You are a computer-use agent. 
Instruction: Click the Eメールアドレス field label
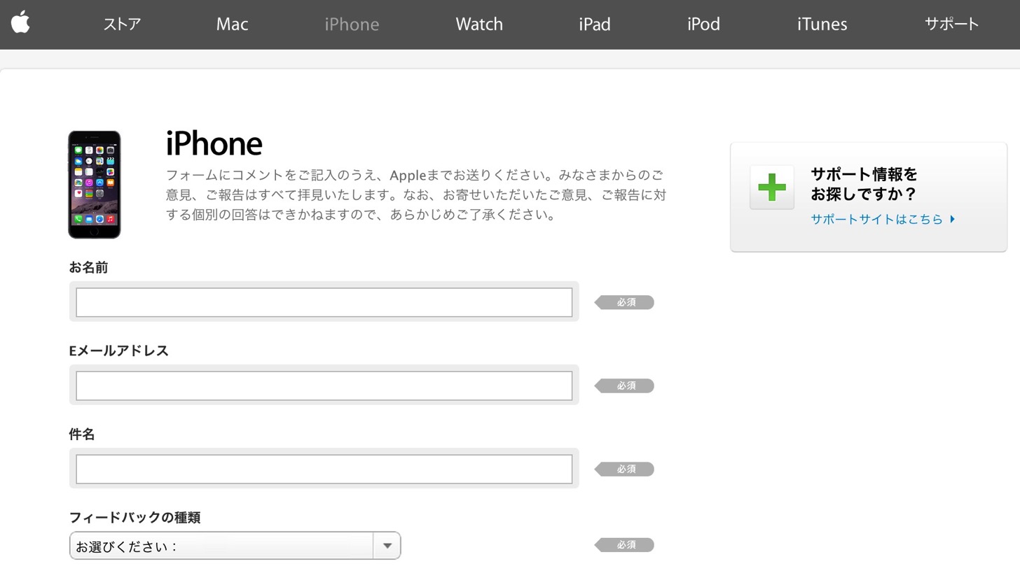(118, 351)
